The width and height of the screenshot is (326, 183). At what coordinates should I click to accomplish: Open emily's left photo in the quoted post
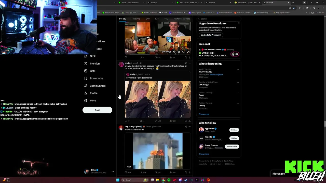pyautogui.click(x=141, y=99)
